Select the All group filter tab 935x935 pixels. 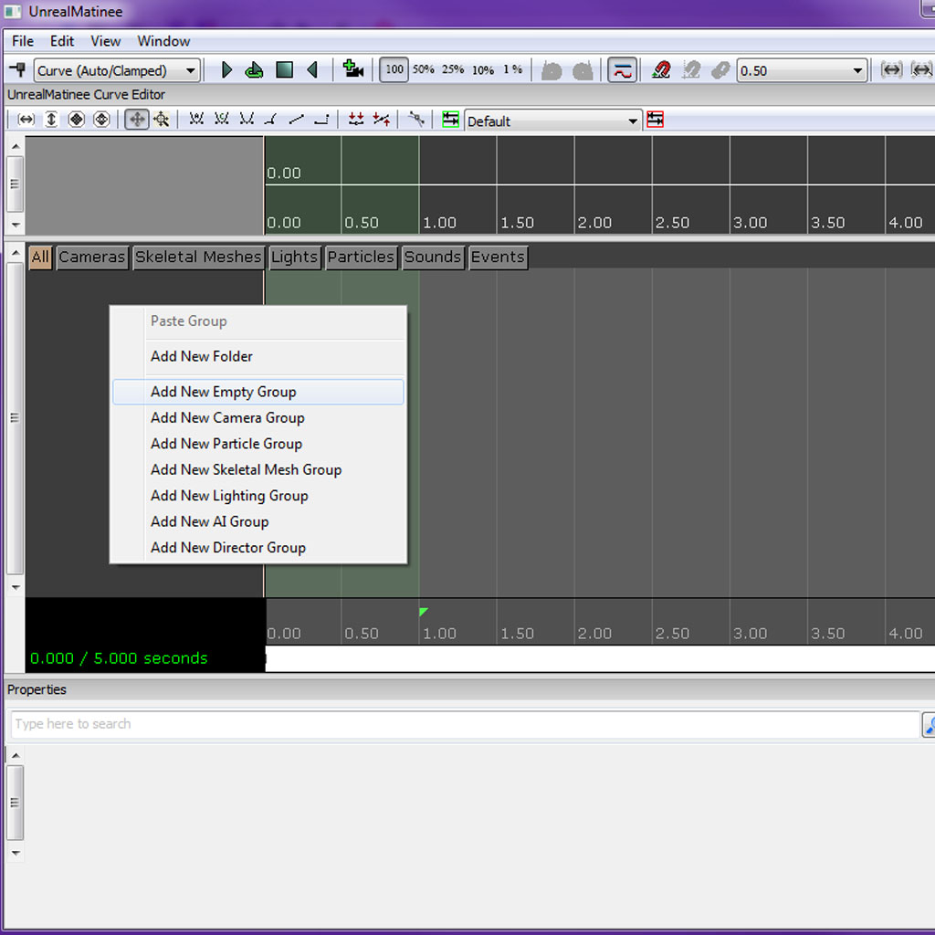(x=40, y=257)
